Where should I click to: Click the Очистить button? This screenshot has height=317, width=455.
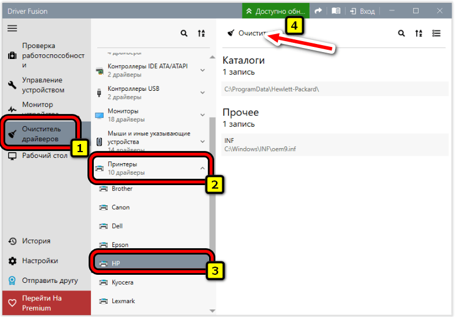pos(247,34)
